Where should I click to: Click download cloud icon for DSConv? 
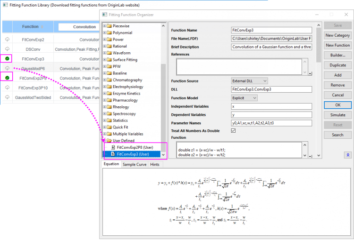coord(7,49)
